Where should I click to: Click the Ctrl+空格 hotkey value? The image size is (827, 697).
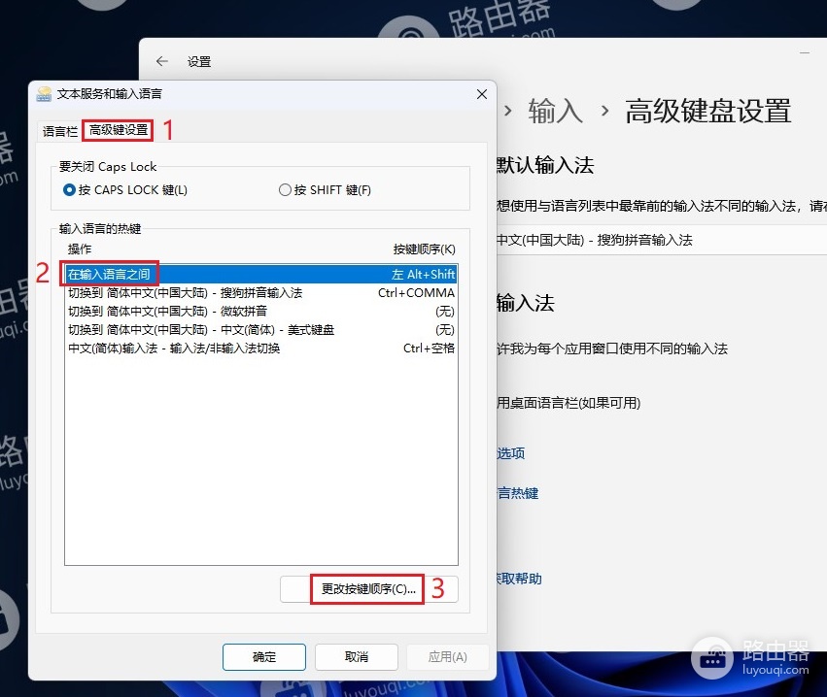[x=429, y=348]
